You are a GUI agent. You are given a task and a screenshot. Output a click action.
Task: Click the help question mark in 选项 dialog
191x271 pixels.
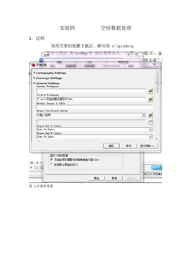(x=129, y=54)
